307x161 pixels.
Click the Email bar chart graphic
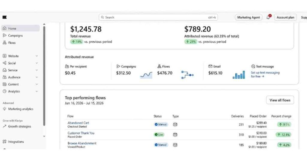click(x=239, y=75)
